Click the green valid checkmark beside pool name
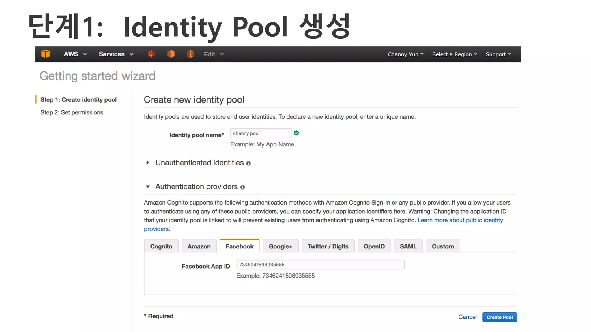The width and height of the screenshot is (591, 332). click(x=296, y=133)
